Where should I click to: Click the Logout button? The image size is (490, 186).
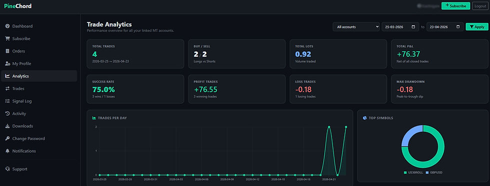pyautogui.click(x=480, y=6)
